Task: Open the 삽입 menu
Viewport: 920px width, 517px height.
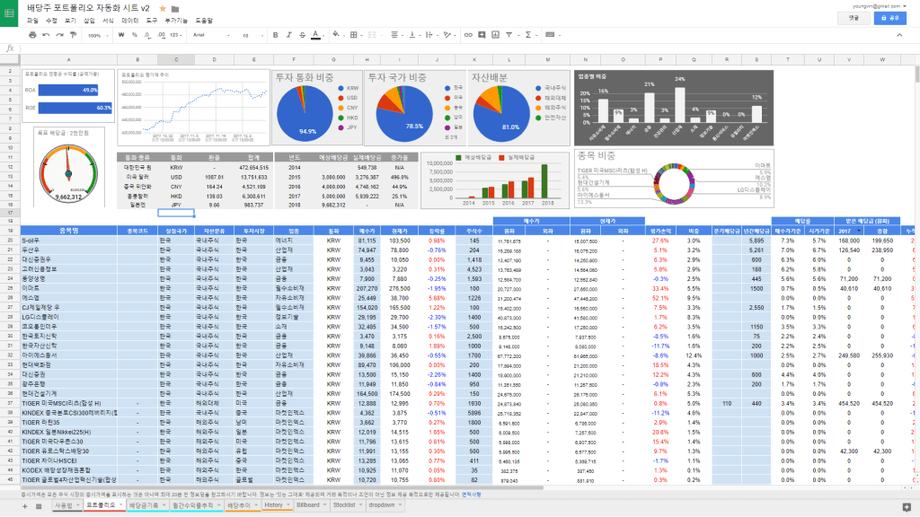Action: click(89, 21)
